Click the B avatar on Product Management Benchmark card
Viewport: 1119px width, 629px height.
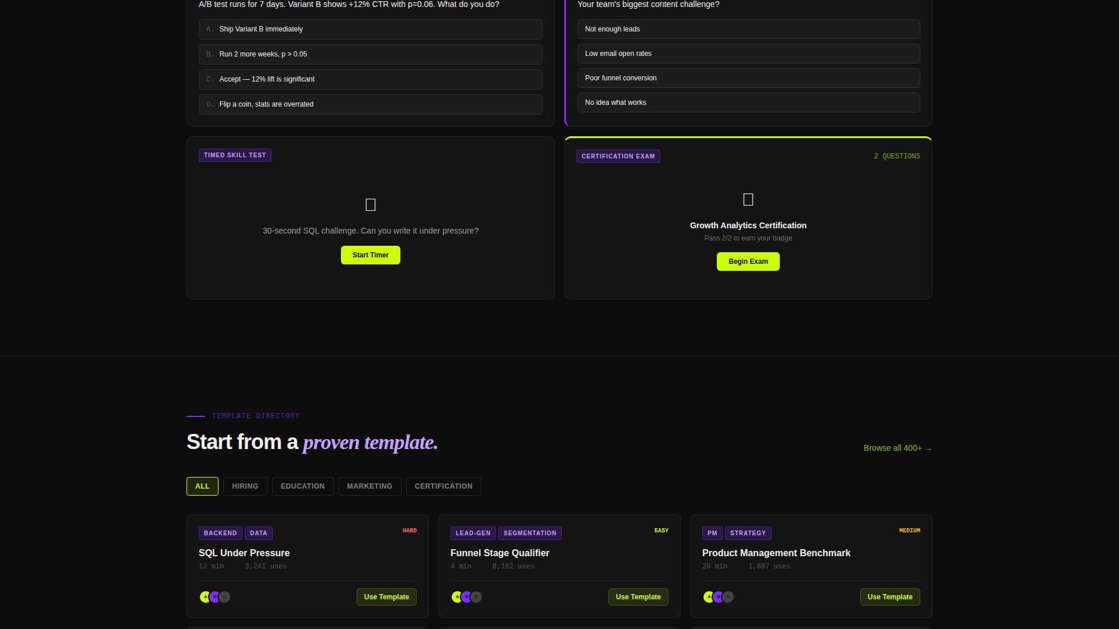point(718,596)
